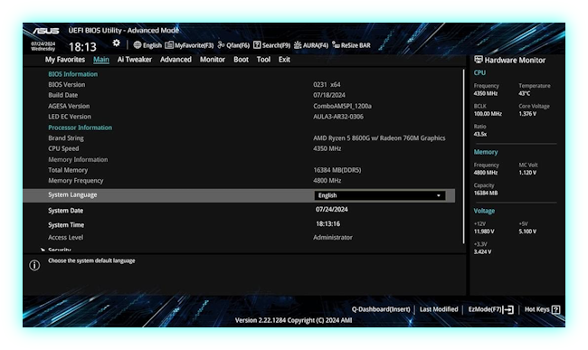Click the Ratio reading 43.5x
This screenshot has width=588, height=350.
(480, 134)
